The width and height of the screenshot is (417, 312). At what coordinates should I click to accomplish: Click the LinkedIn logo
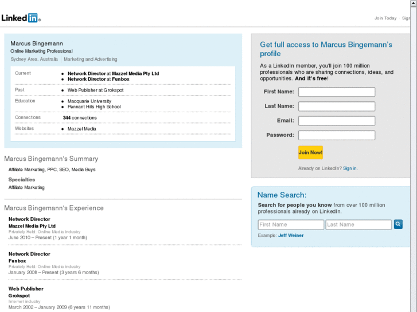click(21, 18)
